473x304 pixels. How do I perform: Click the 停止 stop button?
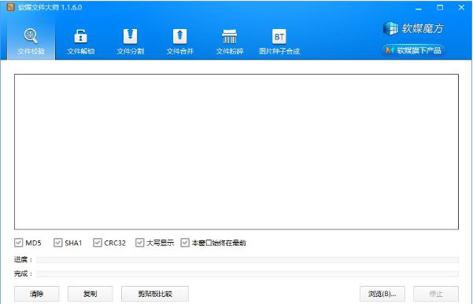coord(436,294)
